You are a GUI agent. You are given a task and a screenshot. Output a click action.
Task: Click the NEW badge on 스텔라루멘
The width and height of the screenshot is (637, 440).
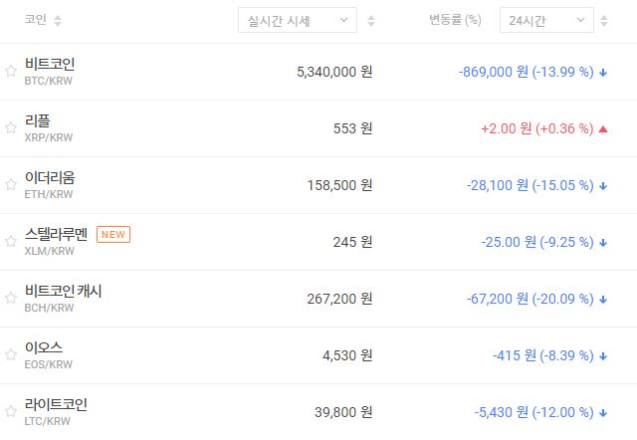(112, 235)
